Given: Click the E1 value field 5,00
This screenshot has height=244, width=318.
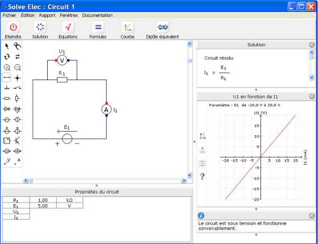Looking at the screenshot, I should pos(43,206).
